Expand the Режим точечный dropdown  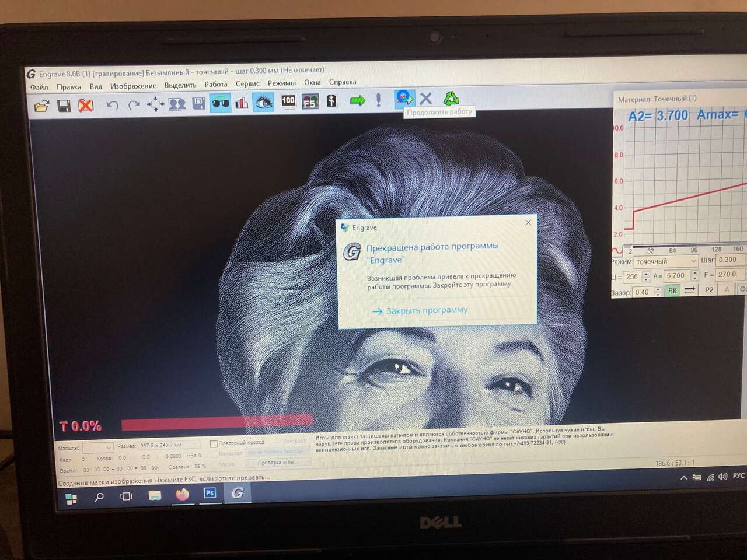693,261
